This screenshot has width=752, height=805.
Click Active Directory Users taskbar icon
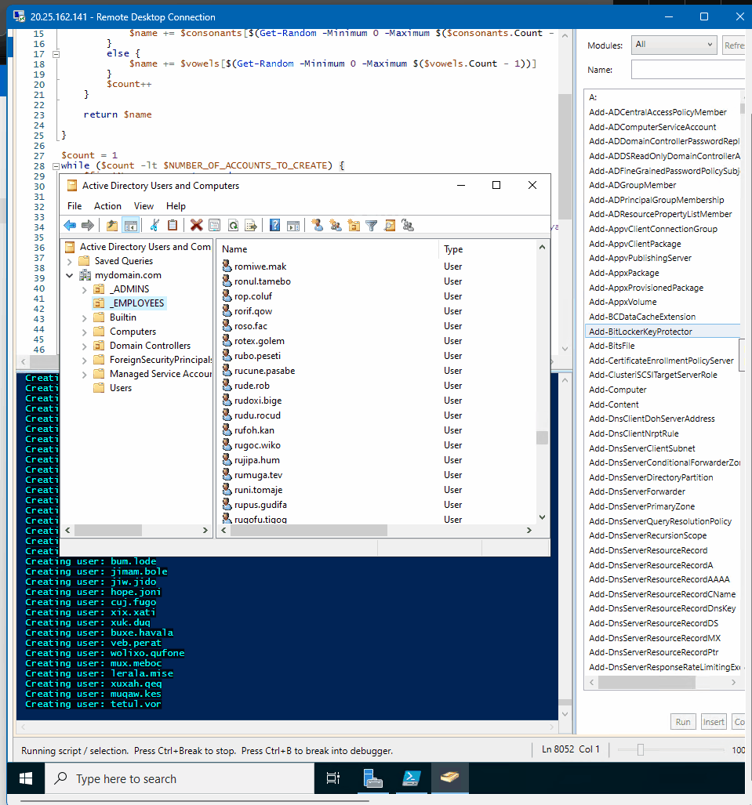click(x=449, y=778)
